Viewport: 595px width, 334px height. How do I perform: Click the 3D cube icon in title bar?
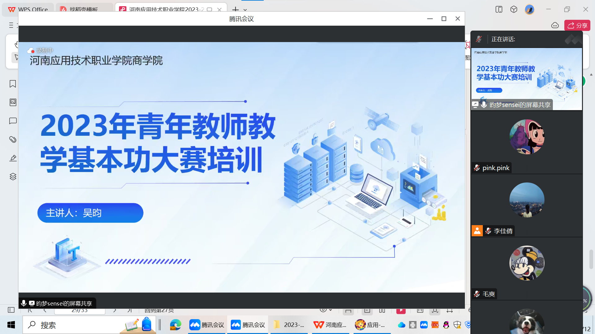(514, 9)
